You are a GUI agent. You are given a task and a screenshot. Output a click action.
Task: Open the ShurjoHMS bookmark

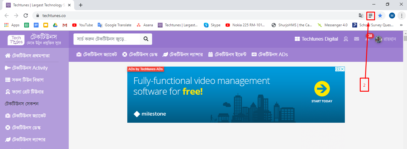[292, 25]
